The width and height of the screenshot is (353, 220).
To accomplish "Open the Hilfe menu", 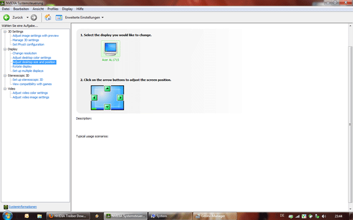I will click(x=80, y=9).
